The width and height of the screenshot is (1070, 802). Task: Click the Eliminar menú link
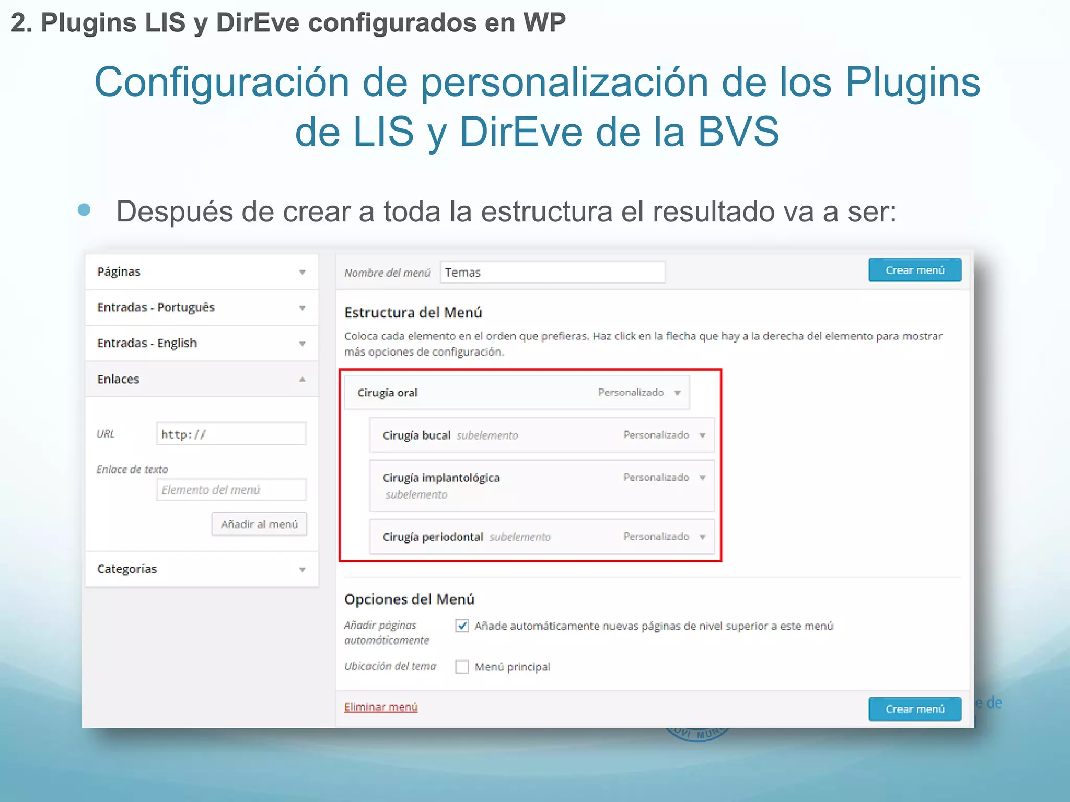click(x=381, y=707)
